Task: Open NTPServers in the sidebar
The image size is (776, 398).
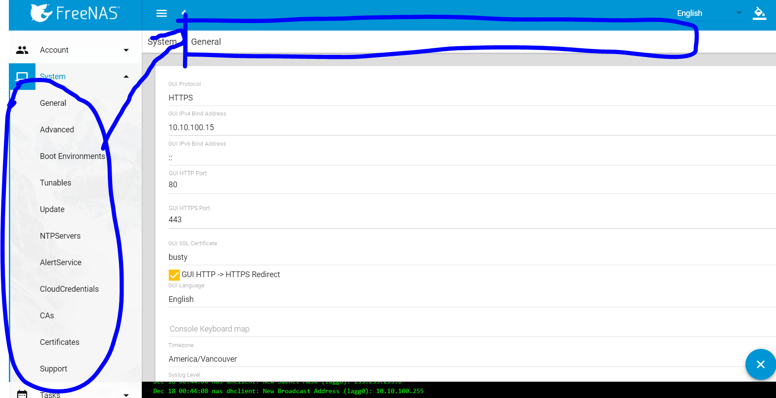Action: (x=60, y=236)
